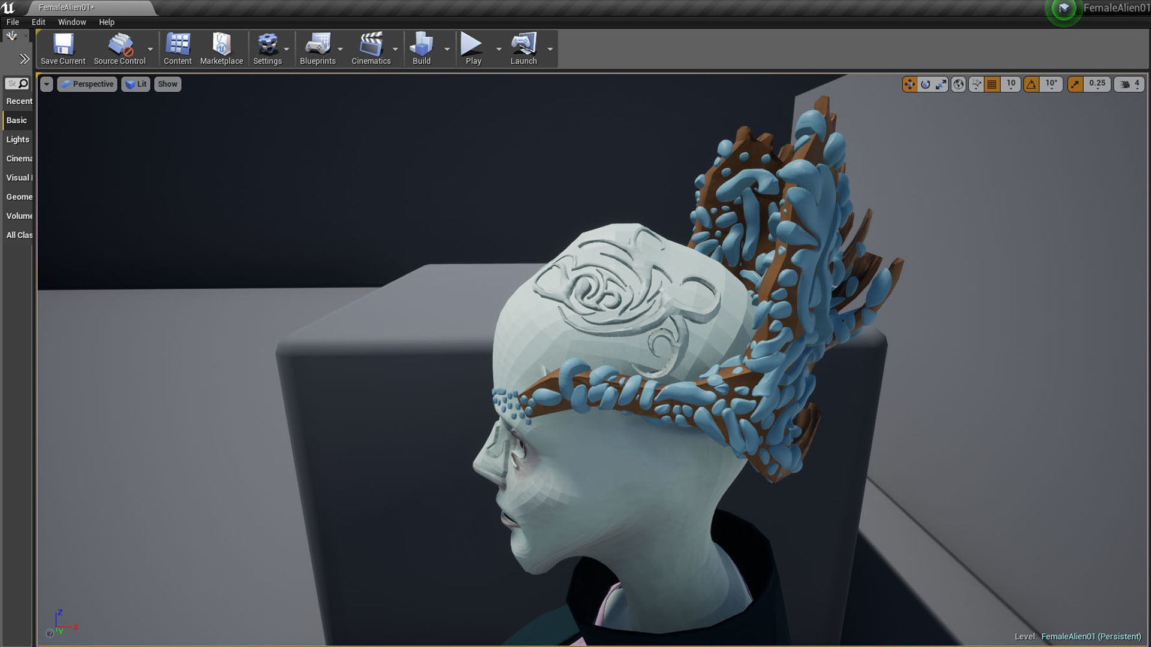Start Play in editor
The image size is (1151, 647).
[x=473, y=49]
